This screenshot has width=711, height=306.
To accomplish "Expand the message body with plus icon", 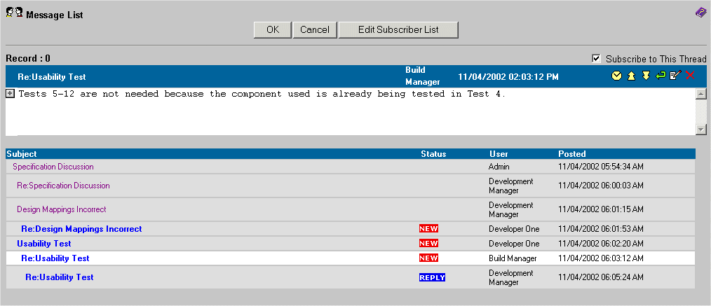I will [x=11, y=94].
